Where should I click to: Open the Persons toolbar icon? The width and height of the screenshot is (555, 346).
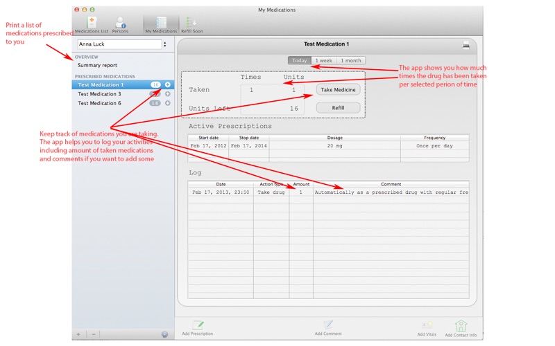(x=120, y=25)
